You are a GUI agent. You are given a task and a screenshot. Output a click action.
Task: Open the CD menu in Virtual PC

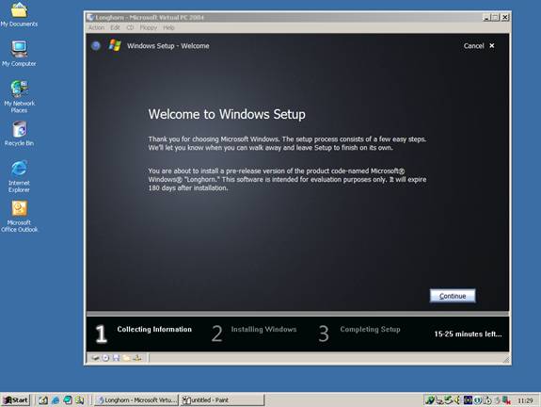pyautogui.click(x=130, y=27)
